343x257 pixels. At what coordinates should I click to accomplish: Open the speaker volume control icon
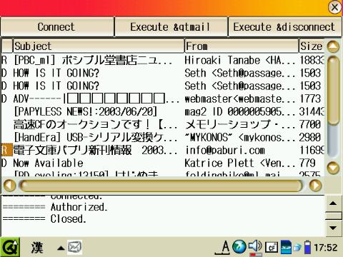pyautogui.click(x=255, y=246)
